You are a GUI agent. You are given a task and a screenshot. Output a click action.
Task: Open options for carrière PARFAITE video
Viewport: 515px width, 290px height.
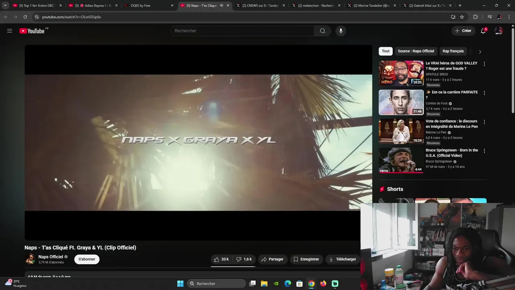click(484, 93)
